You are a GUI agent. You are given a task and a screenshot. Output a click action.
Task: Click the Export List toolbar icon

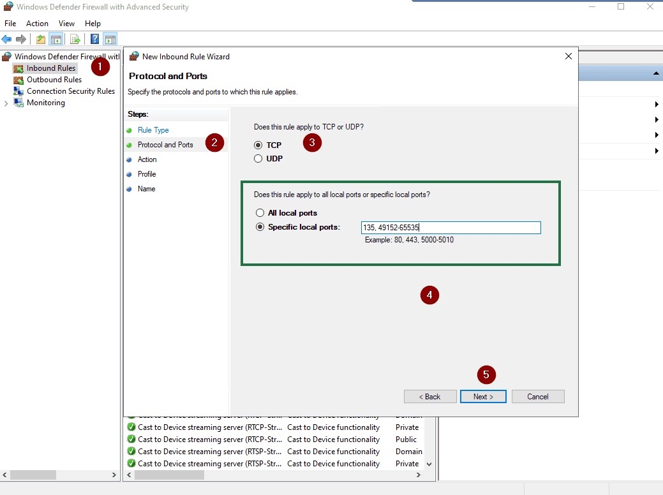pyautogui.click(x=75, y=40)
